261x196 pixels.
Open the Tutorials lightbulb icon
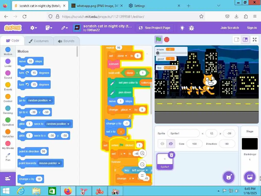(182, 28)
